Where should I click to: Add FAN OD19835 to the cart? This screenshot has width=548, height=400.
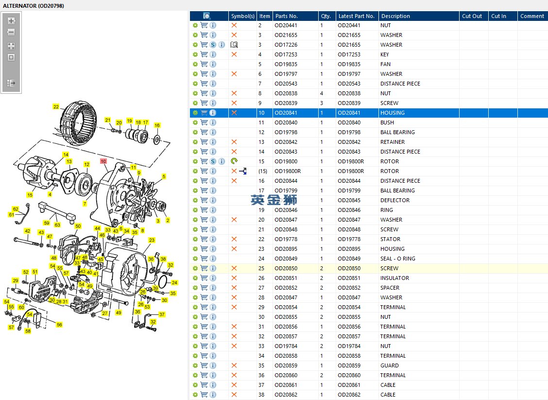(204, 64)
